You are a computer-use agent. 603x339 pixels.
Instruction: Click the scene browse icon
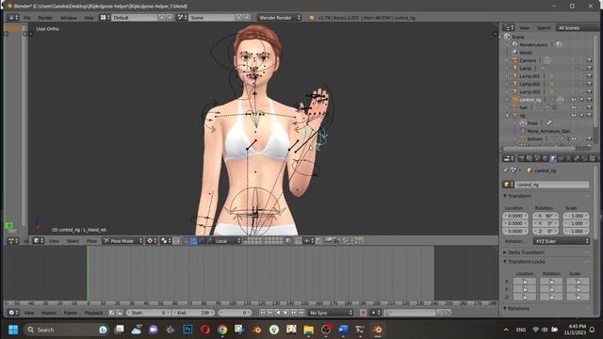[182, 18]
